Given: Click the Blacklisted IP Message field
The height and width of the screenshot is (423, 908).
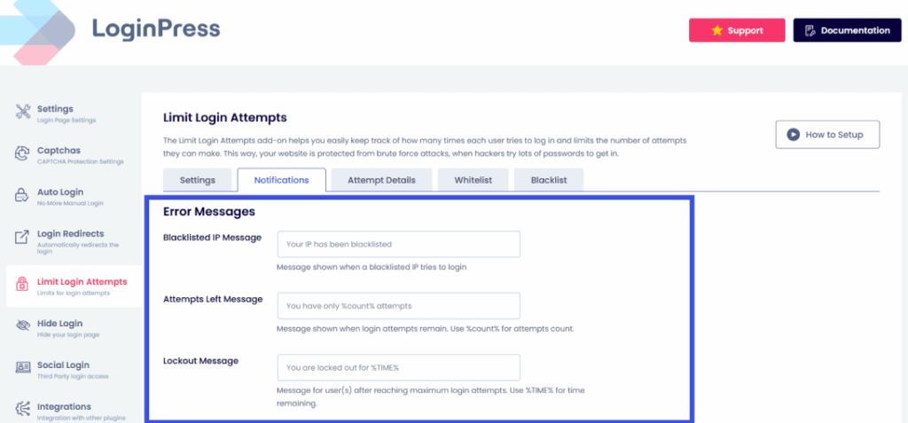Looking at the screenshot, I should (x=398, y=244).
